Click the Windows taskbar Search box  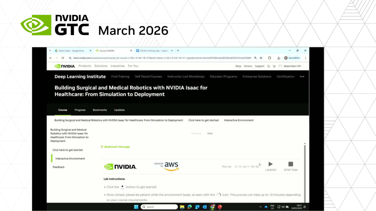tap(159, 207)
